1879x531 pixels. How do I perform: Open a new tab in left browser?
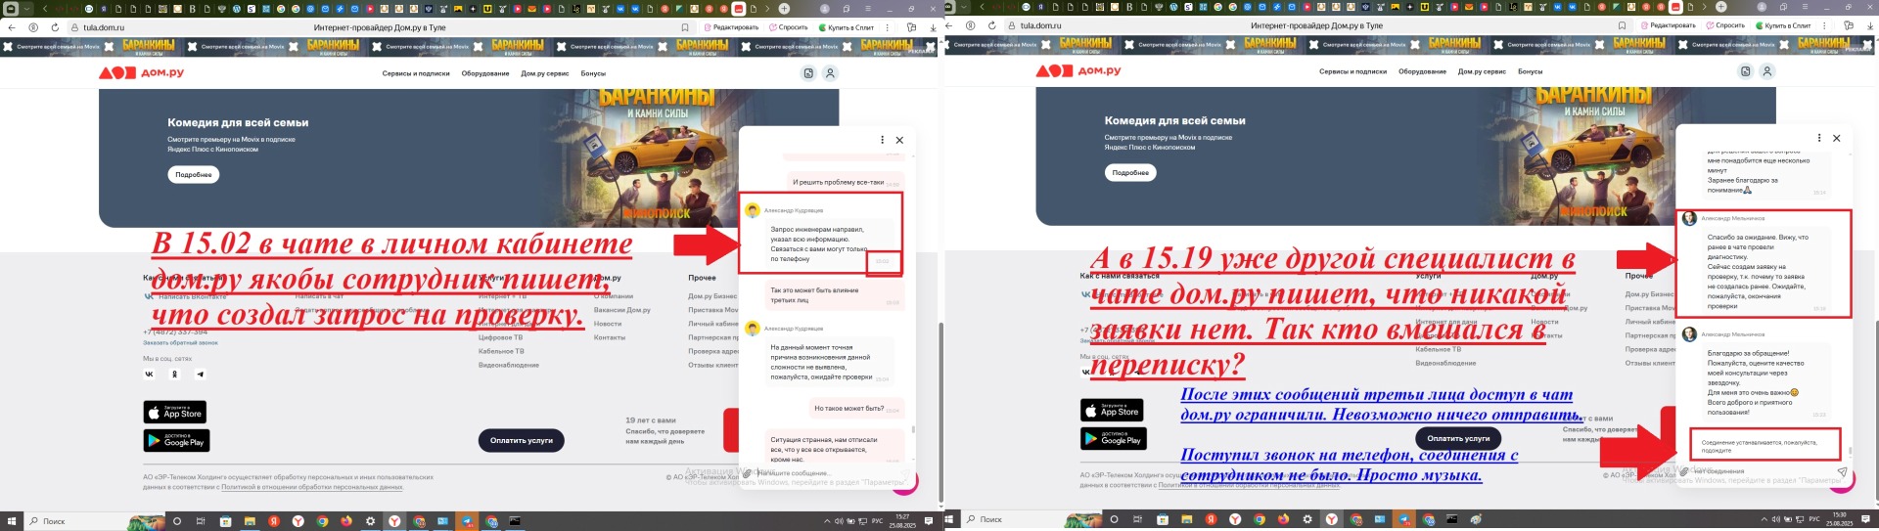[x=784, y=9]
